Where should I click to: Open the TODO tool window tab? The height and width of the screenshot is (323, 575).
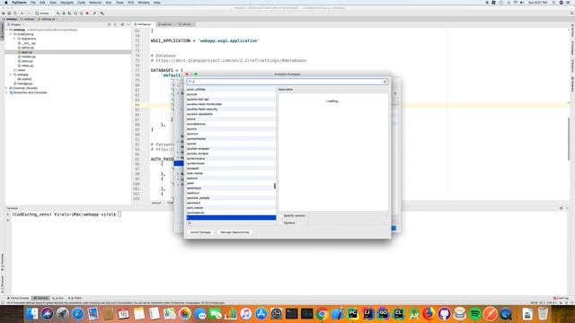click(75, 298)
